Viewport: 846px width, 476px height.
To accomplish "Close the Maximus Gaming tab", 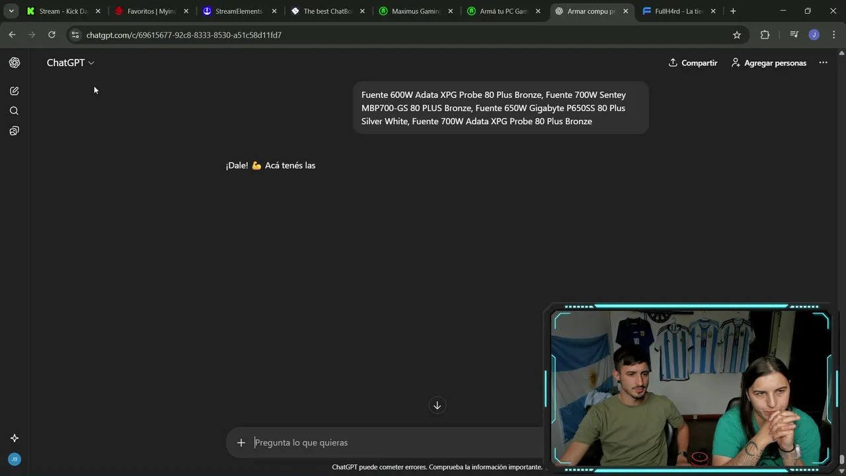I will (450, 11).
